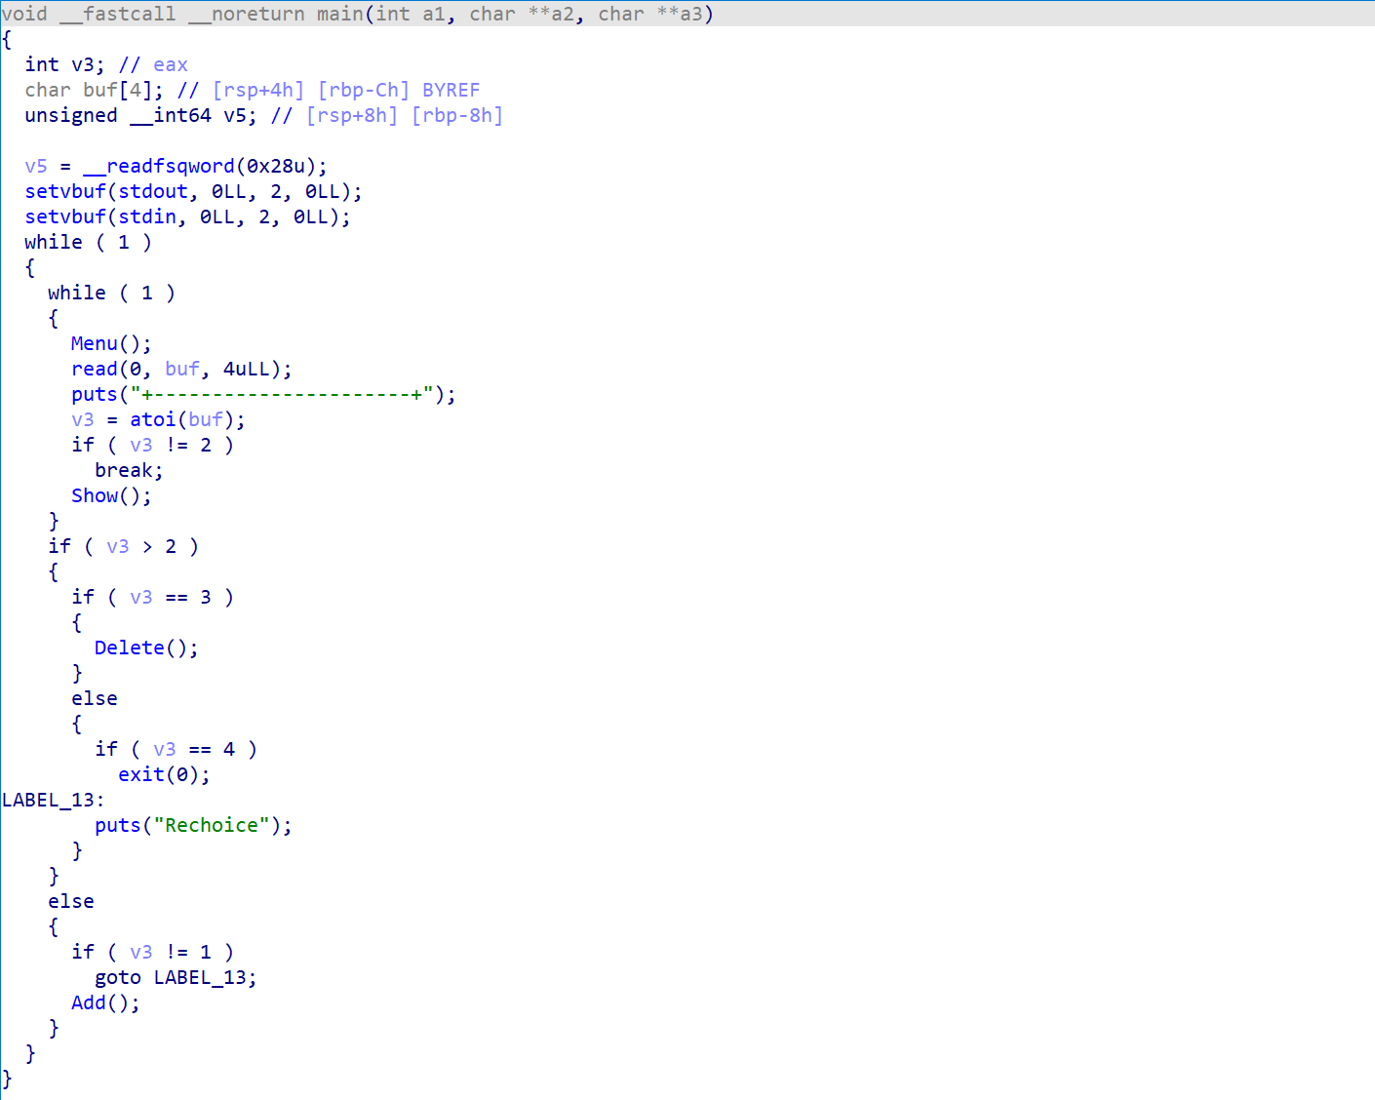Click the v5 variable declaration
Viewport: 1375px width, 1100px height.
coord(235,116)
